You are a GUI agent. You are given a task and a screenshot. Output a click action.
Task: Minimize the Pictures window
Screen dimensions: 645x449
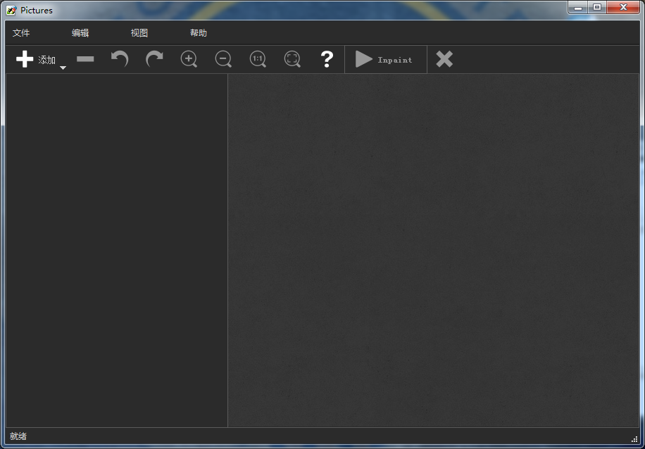[x=578, y=8]
